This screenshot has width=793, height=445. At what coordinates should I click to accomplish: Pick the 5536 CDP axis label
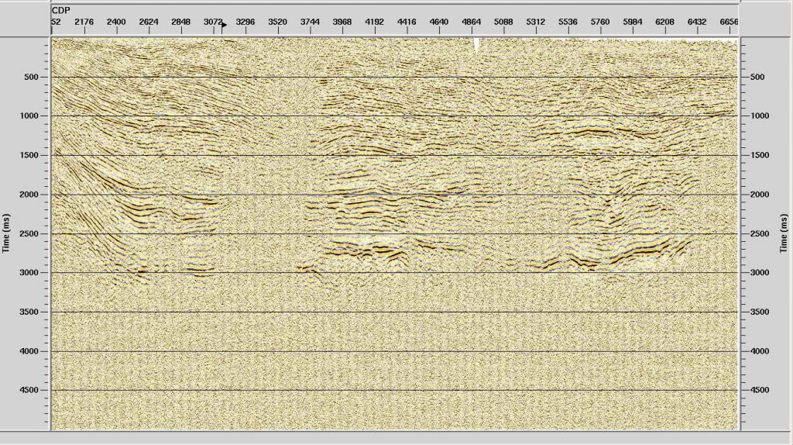pyautogui.click(x=568, y=22)
